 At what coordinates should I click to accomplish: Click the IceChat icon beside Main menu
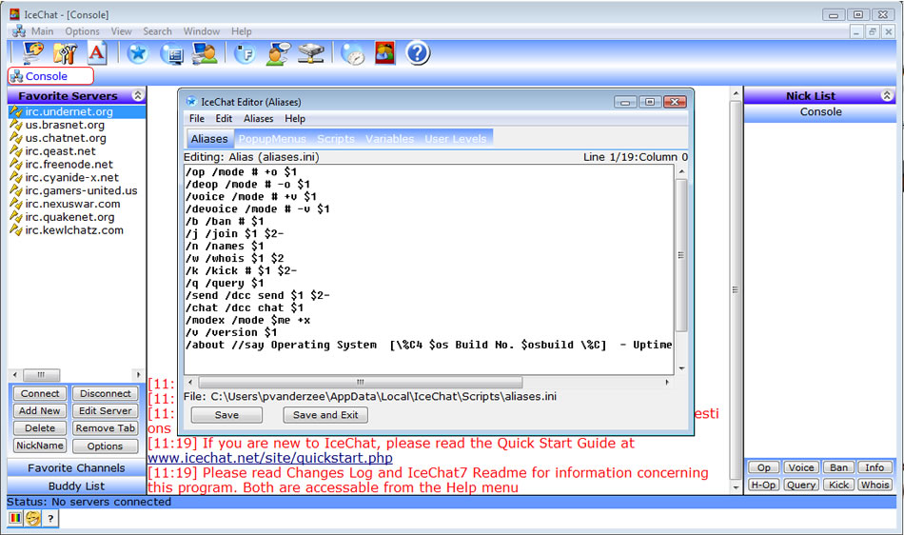pos(19,31)
